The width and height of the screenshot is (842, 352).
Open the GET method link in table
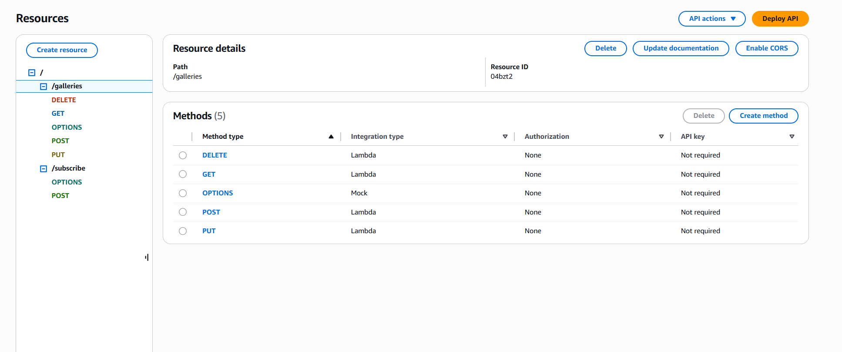click(209, 174)
